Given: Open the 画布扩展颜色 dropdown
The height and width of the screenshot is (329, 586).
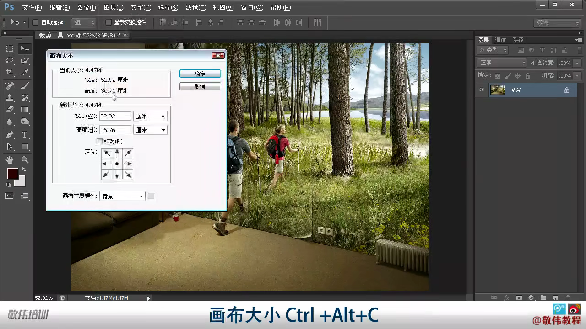Looking at the screenshot, I should [122, 196].
